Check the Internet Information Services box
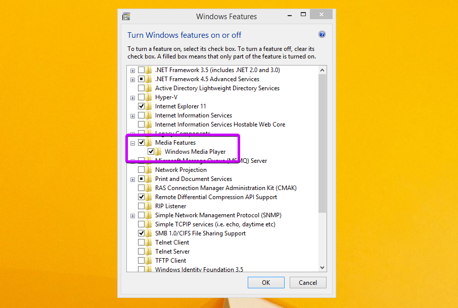Viewport: 458px width, 308px height. [x=142, y=115]
